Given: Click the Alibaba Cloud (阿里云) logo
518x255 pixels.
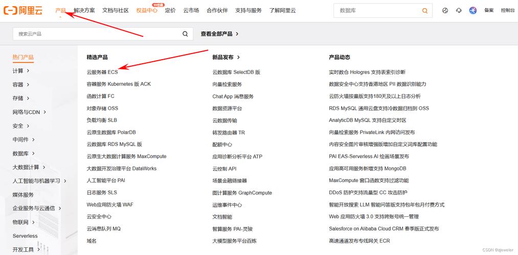Looking at the screenshot, I should (23, 11).
